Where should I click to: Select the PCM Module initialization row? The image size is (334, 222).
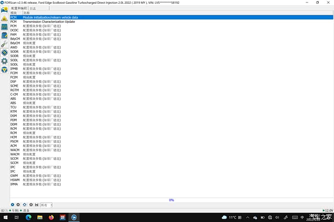pyautogui.click(x=51, y=17)
